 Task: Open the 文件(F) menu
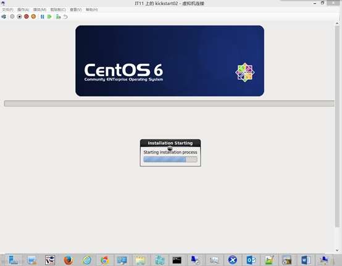7,10
